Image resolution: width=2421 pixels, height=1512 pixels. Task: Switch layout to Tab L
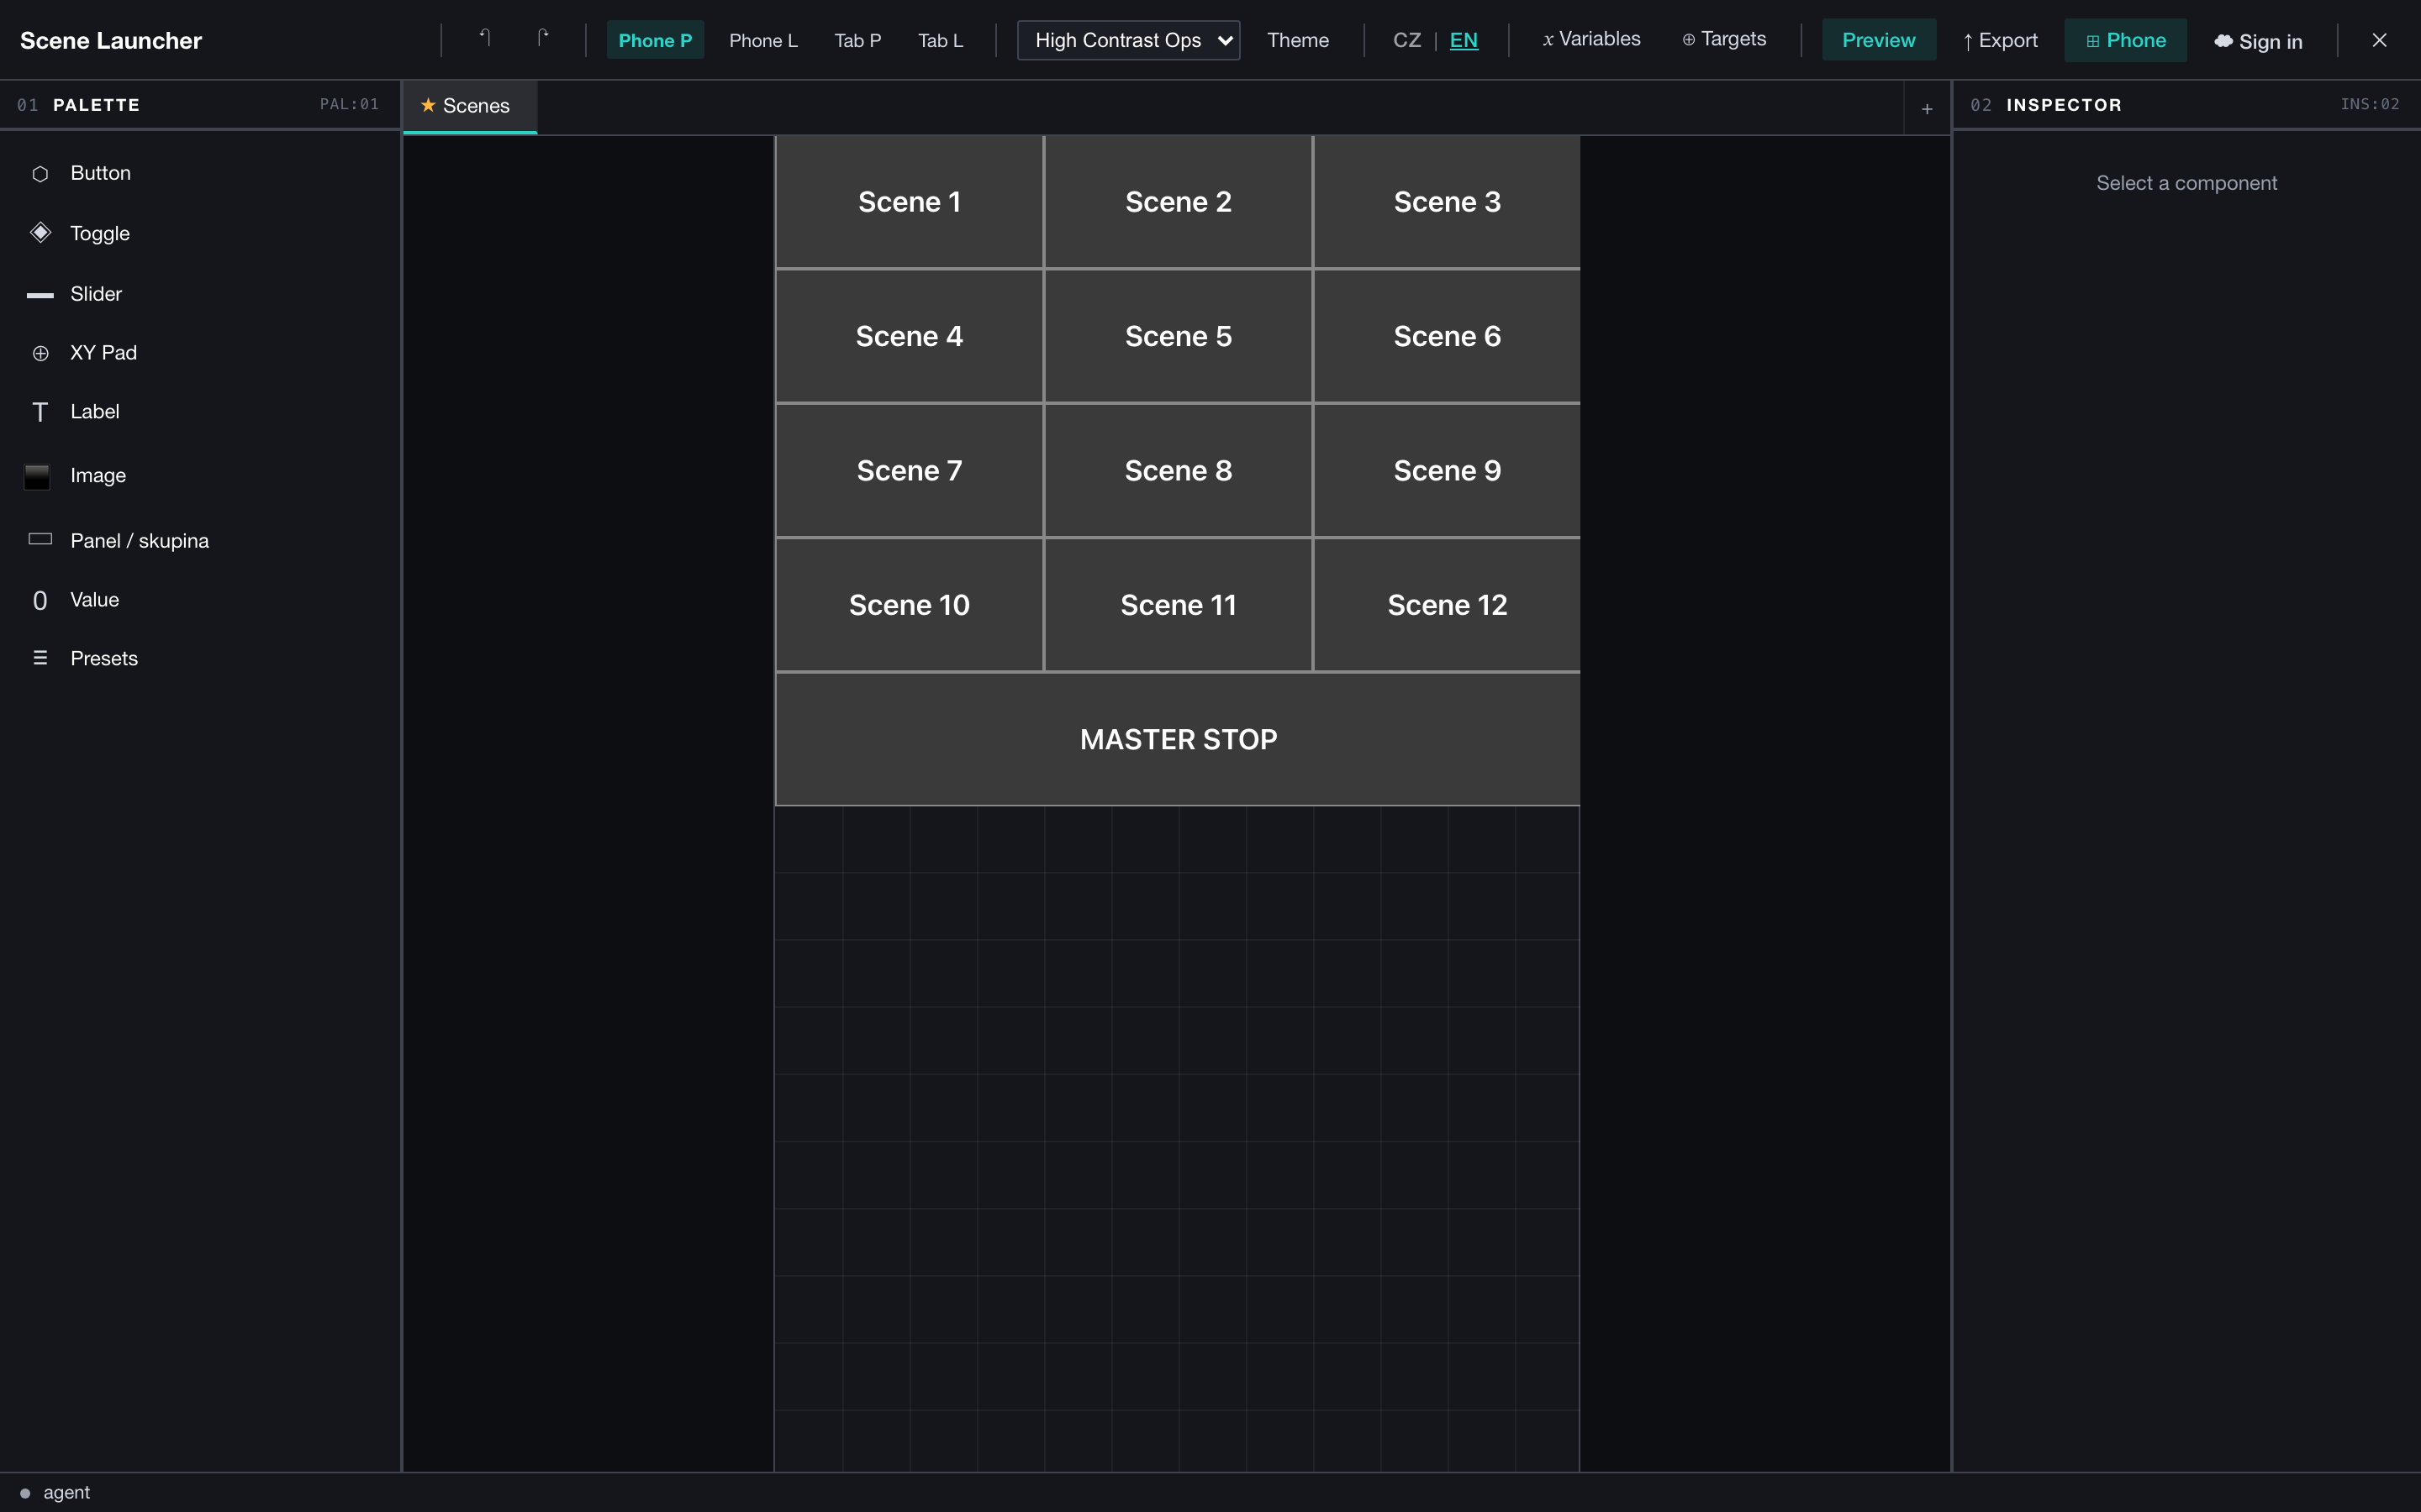pyautogui.click(x=941, y=40)
